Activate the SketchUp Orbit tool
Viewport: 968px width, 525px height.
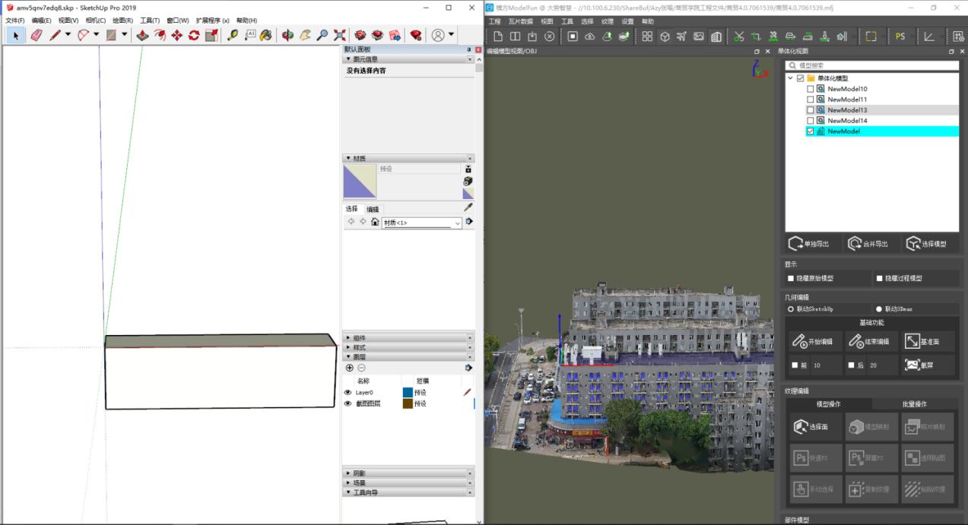287,35
